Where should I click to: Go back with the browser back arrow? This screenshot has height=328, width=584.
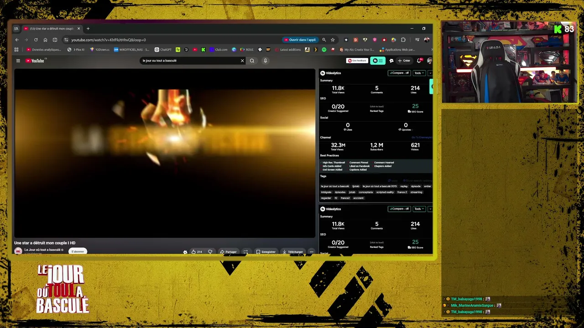point(17,40)
